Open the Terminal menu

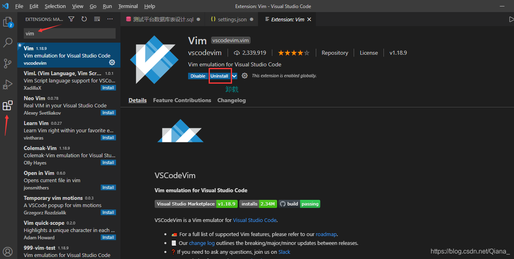[128, 6]
